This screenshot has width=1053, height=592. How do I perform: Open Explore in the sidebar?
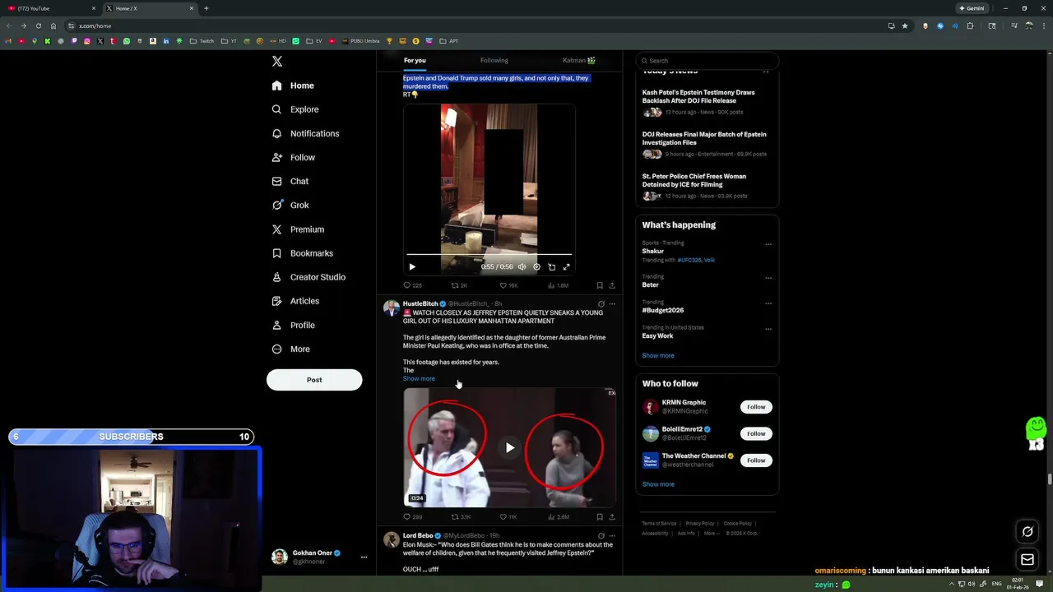tap(295, 109)
